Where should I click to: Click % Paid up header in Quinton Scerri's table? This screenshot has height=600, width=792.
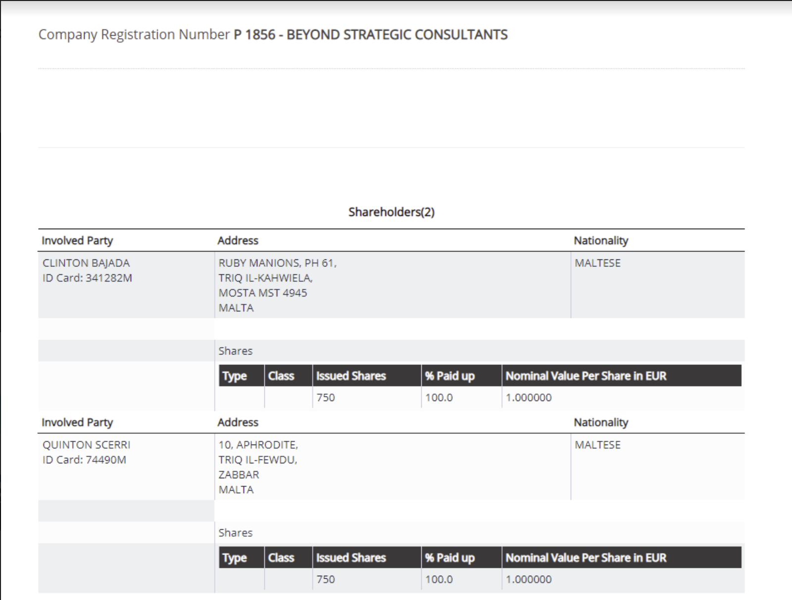(x=449, y=557)
